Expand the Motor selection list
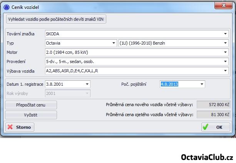This screenshot has width=236, height=163. [226, 52]
